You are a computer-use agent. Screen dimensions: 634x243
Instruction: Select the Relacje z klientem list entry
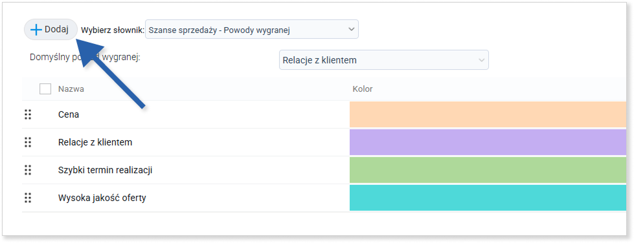click(x=95, y=142)
